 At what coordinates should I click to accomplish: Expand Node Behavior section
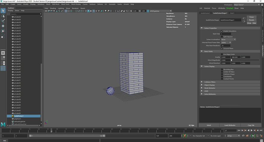pyautogui.click(x=201, y=88)
